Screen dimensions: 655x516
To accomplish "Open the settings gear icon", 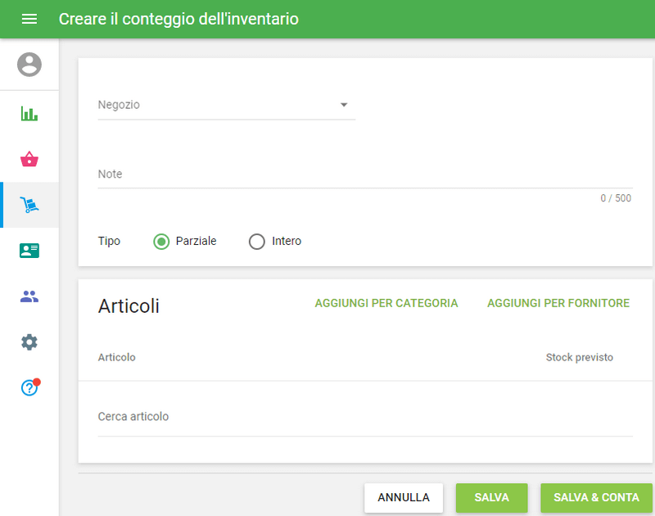I will tap(29, 342).
